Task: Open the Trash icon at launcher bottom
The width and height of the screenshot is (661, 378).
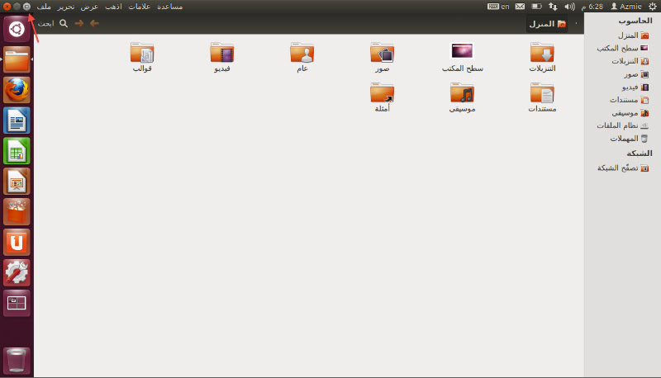Action: coord(17,361)
